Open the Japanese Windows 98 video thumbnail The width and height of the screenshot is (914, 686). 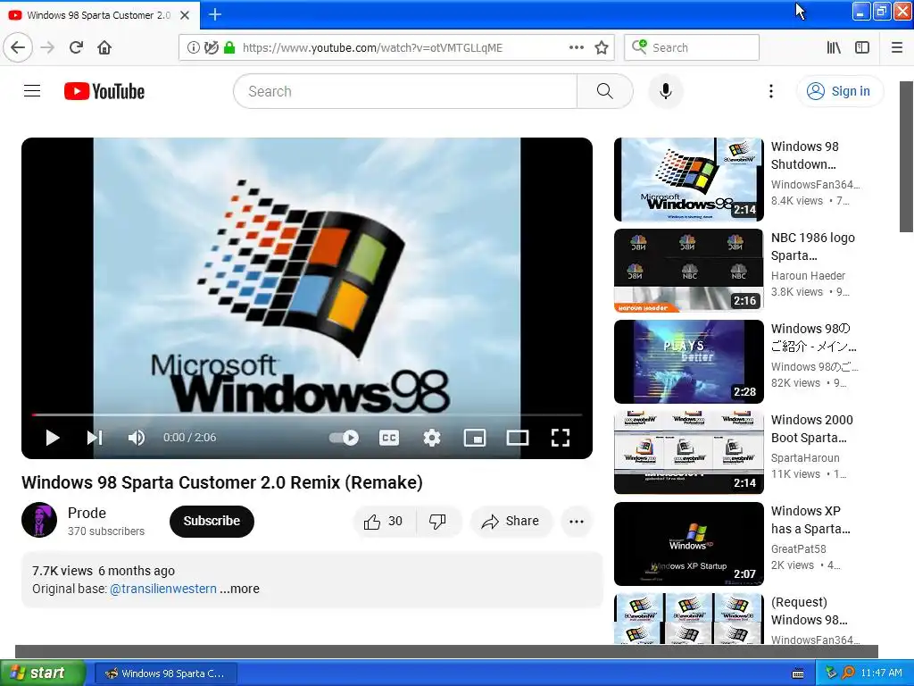click(x=688, y=362)
